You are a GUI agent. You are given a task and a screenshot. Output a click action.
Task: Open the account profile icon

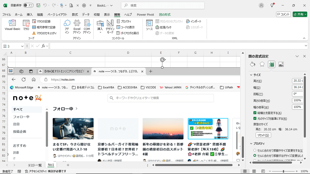tap(262, 5)
